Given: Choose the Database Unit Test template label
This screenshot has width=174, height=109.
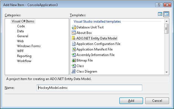Looking at the screenshot, I should coord(90,27).
